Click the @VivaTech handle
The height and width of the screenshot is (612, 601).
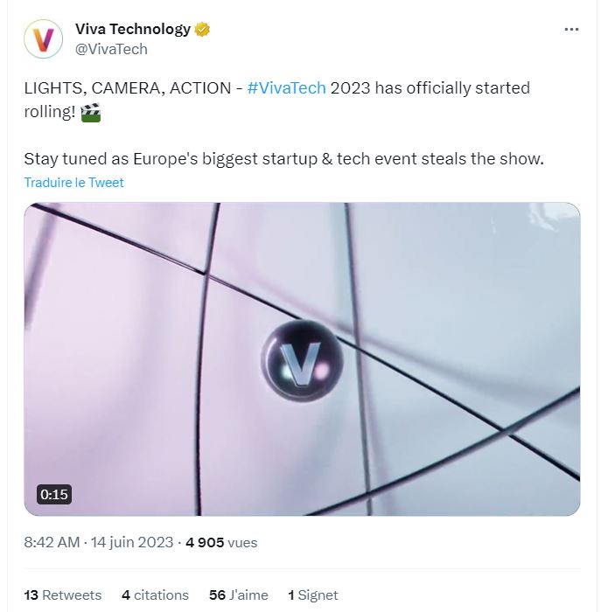[x=111, y=50]
